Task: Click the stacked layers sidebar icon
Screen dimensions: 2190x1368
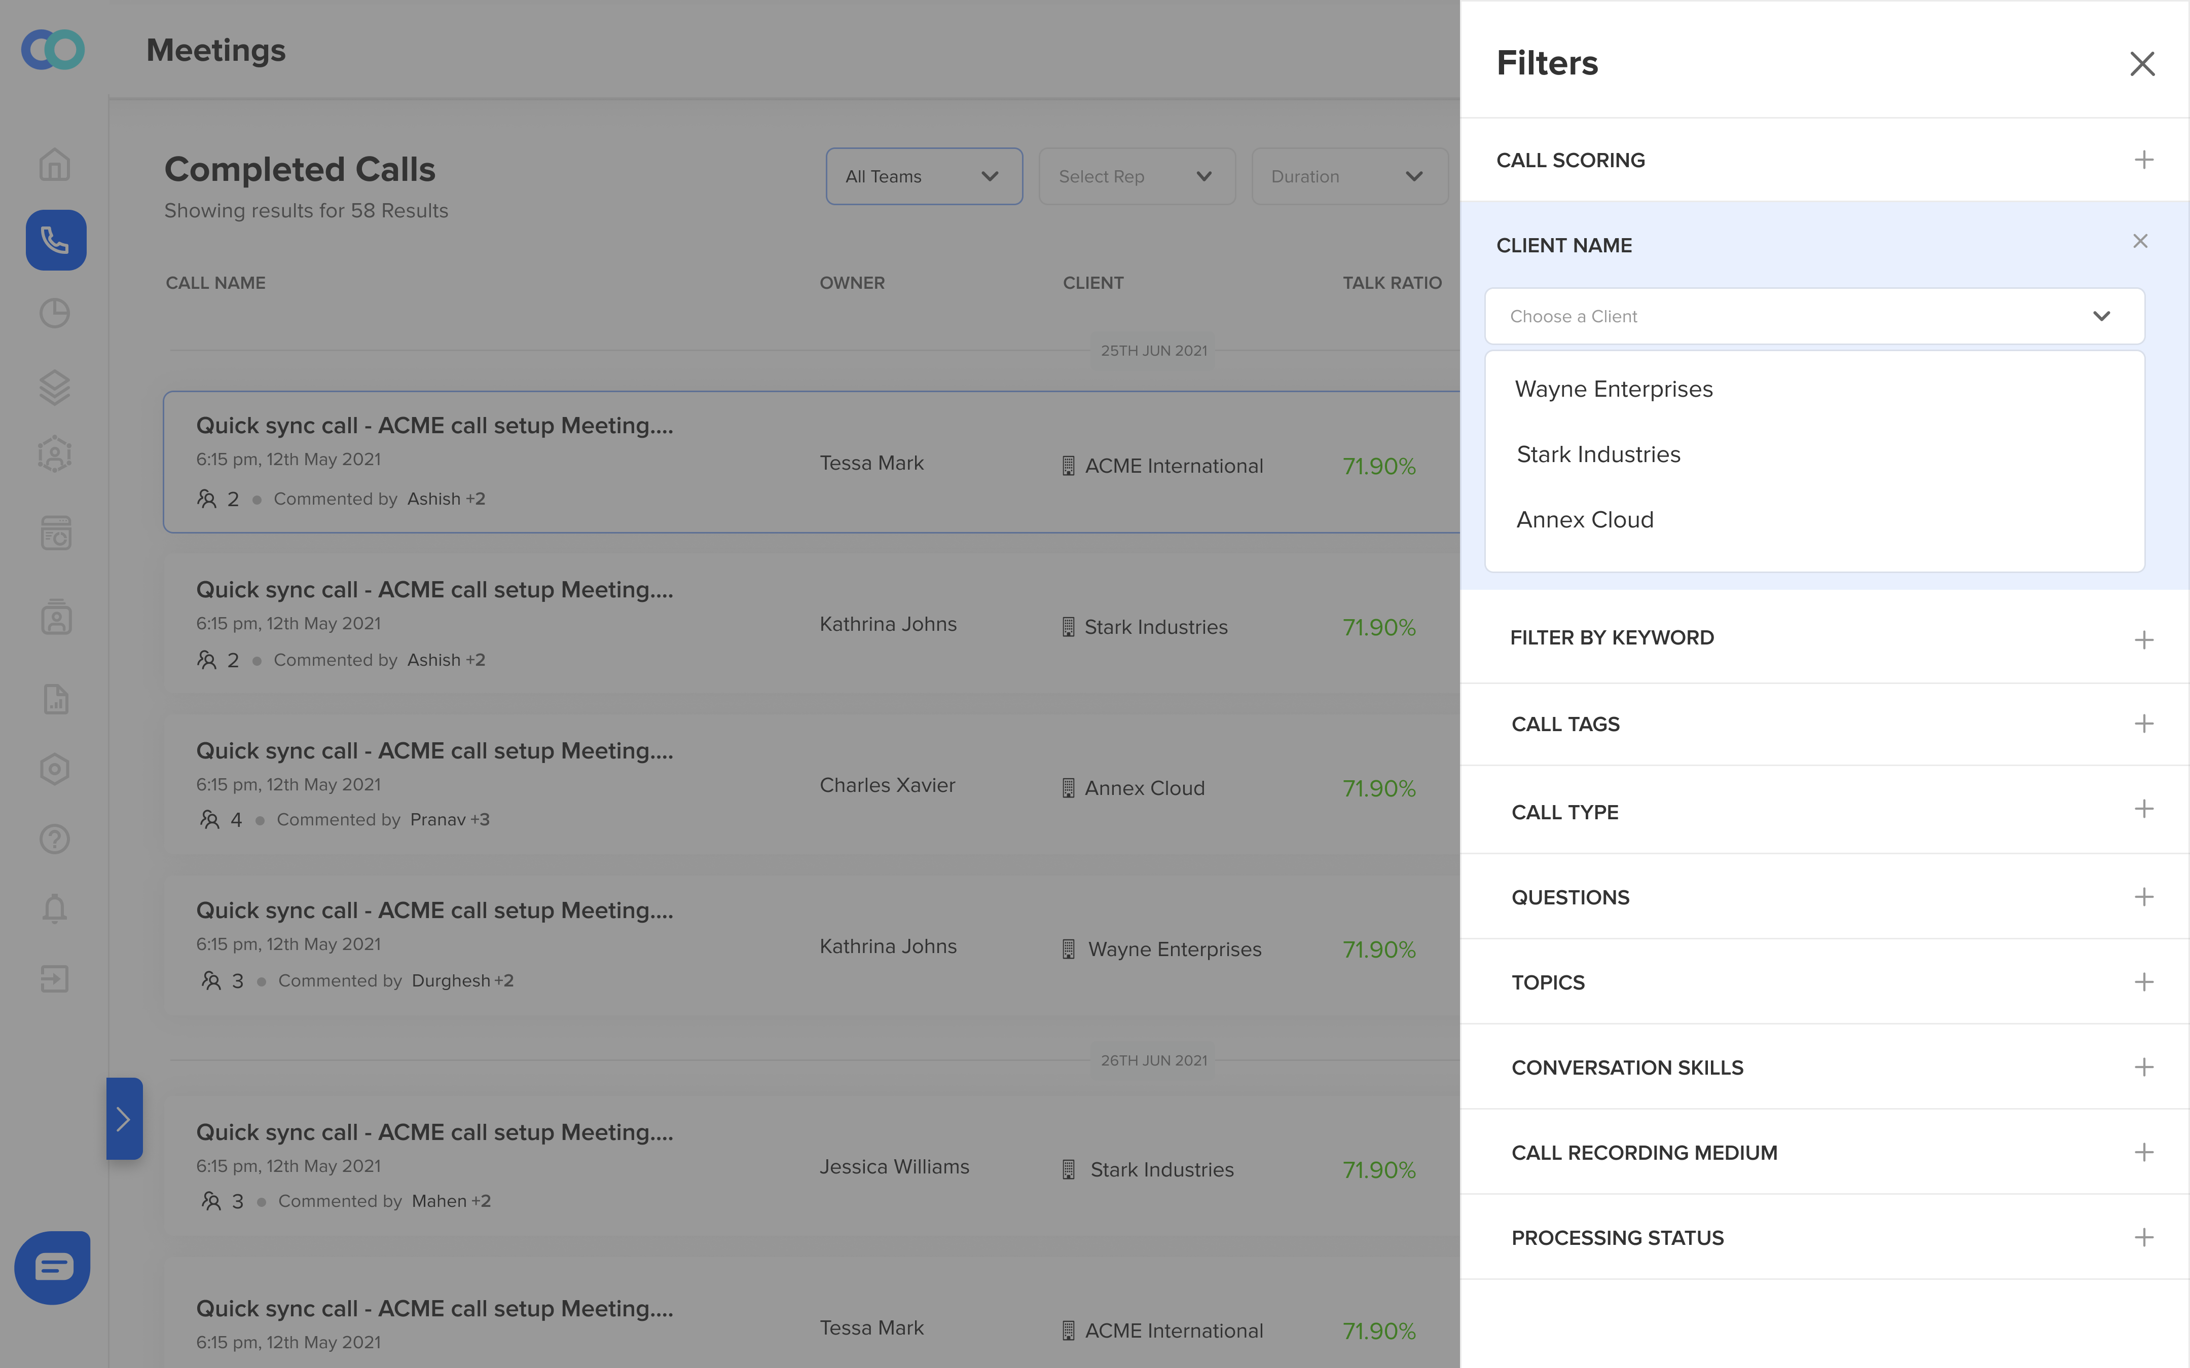Action: tap(55, 387)
